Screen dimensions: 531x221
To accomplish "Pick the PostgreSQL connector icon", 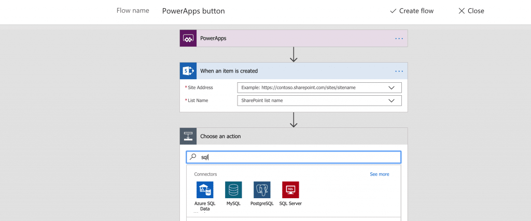I will pyautogui.click(x=262, y=190).
